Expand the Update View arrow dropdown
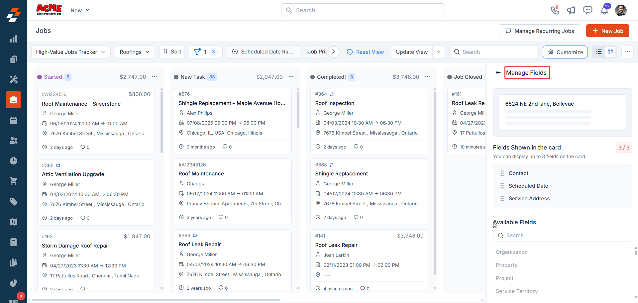Viewport: 638px width, 303px height. (x=439, y=52)
